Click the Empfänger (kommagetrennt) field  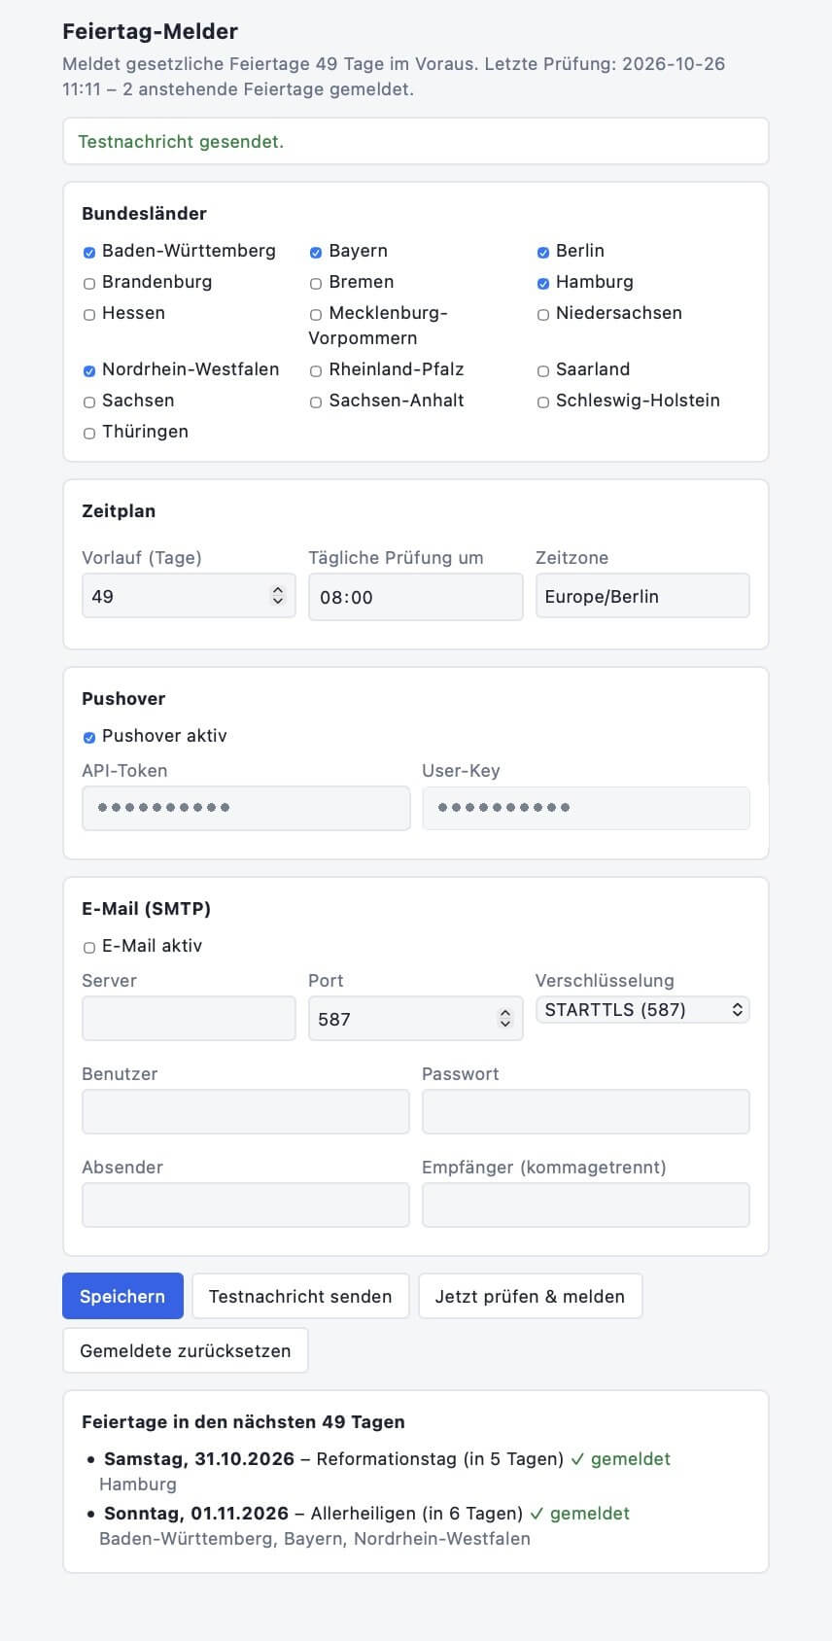[586, 1205]
